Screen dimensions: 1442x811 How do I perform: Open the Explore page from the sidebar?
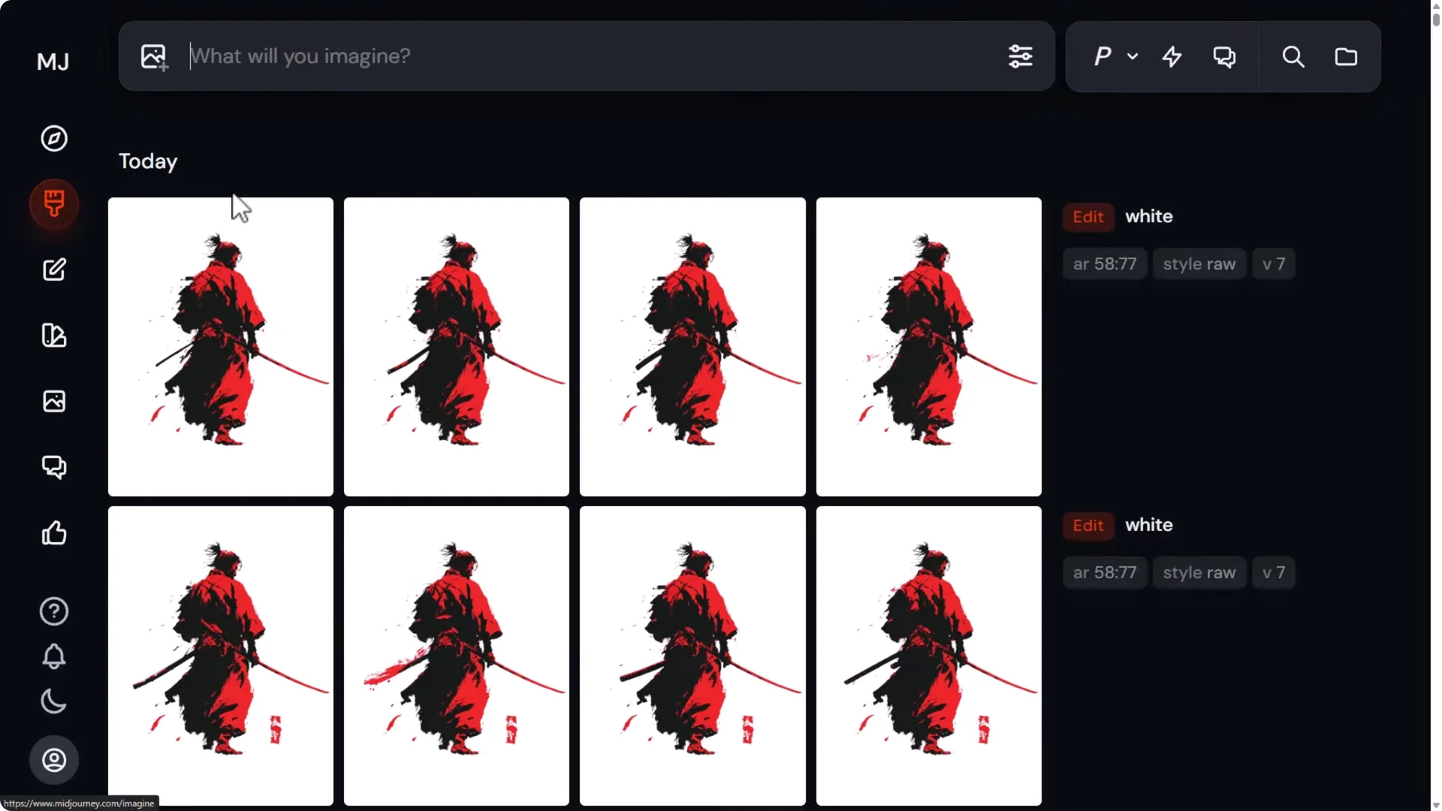pos(53,138)
